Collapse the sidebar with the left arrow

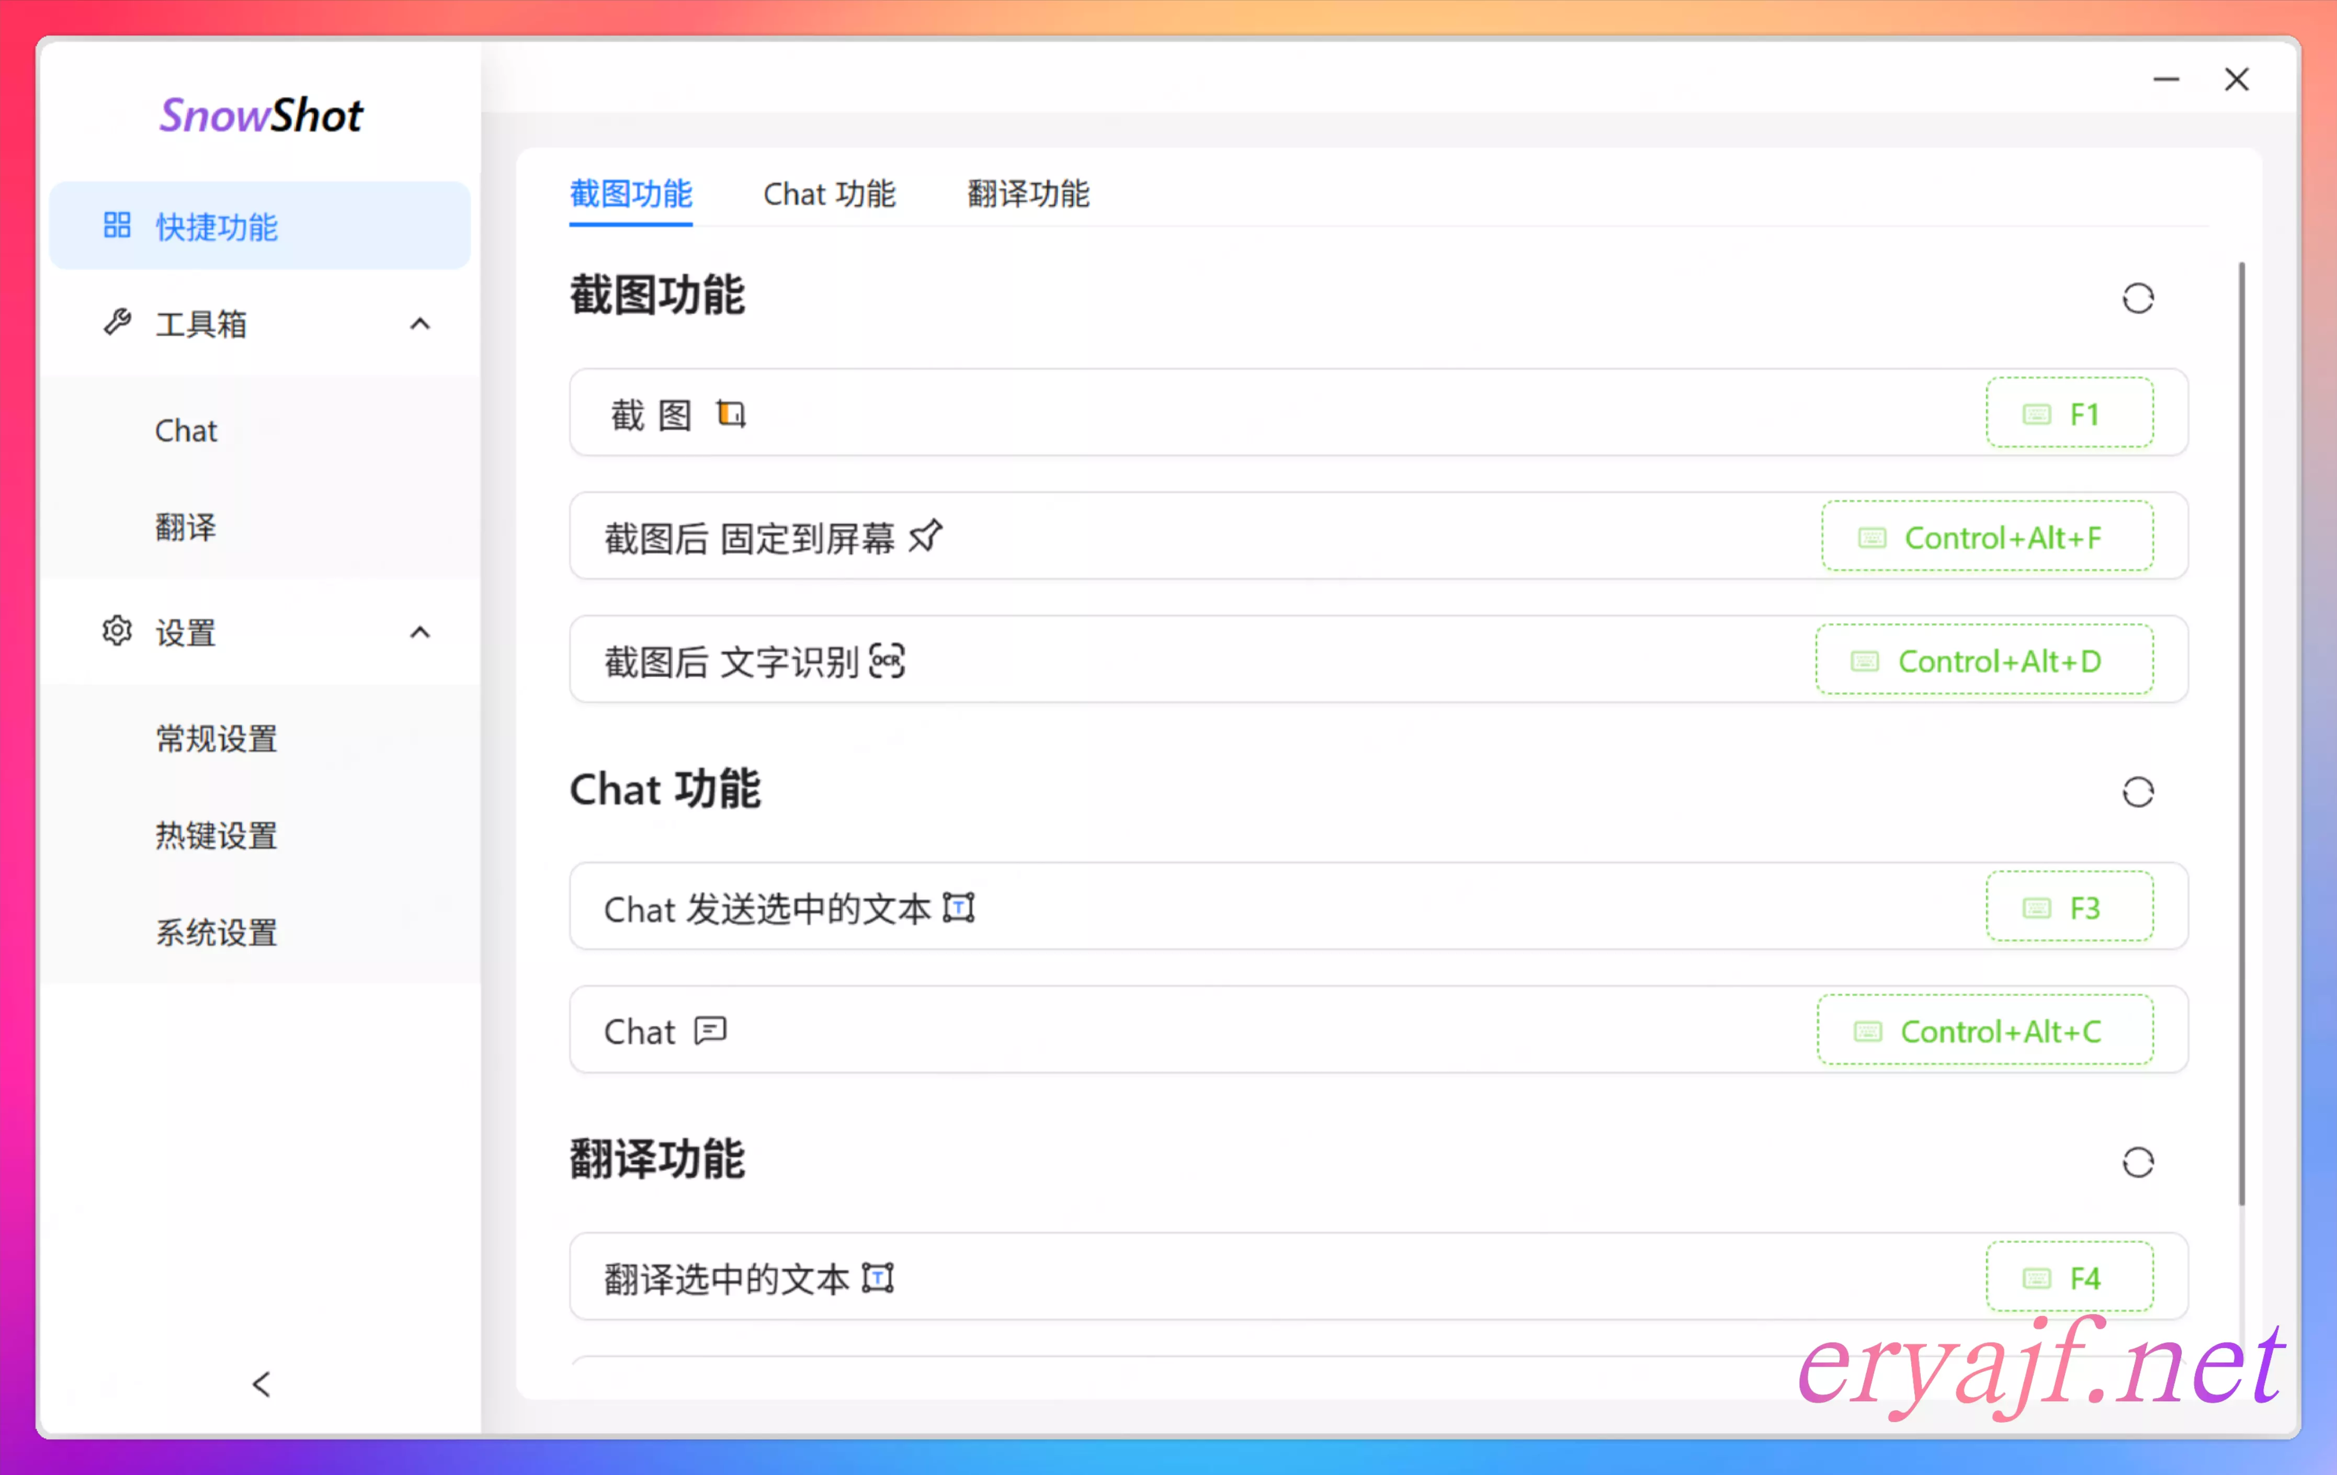(x=261, y=1384)
